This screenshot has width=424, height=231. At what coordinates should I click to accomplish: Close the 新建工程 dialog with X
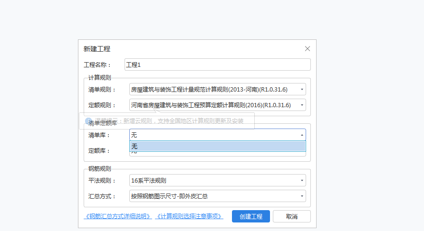(307, 49)
